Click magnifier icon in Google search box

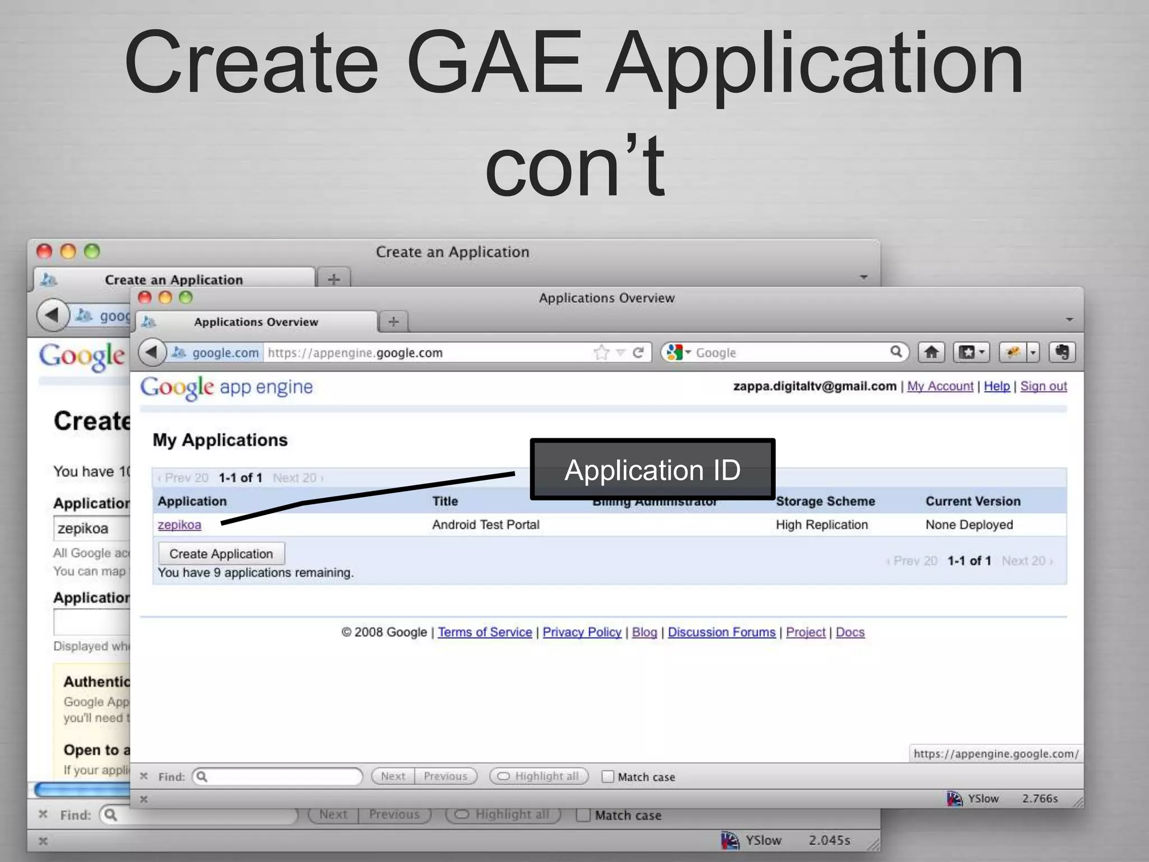click(896, 352)
